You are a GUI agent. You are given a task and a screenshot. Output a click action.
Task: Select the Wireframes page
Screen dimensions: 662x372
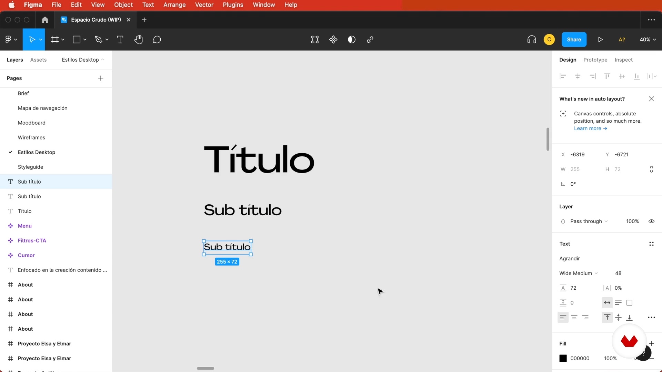coord(31,137)
